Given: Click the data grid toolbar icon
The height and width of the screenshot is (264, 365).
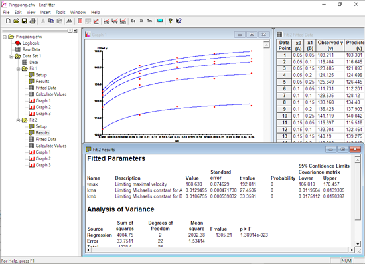Looking at the screenshot, I should coord(88,21).
